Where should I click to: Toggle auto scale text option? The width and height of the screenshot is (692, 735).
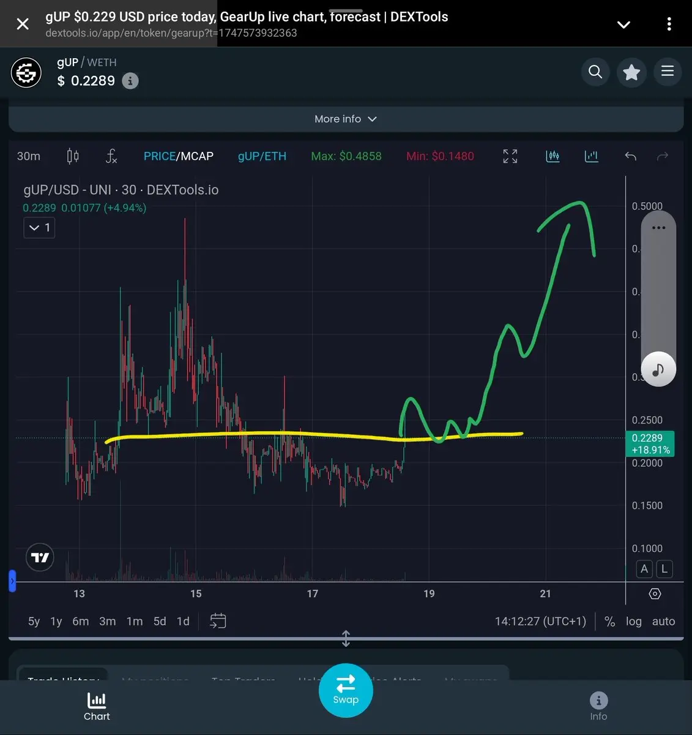point(663,621)
